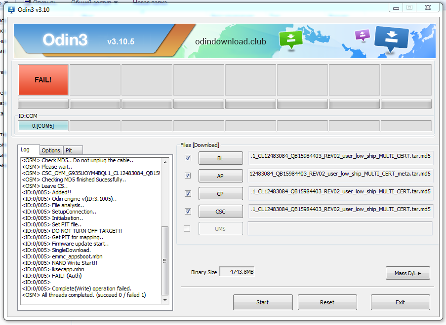Click log line 'Checking MD5 finished Sucessfully..'

[x=83, y=180]
